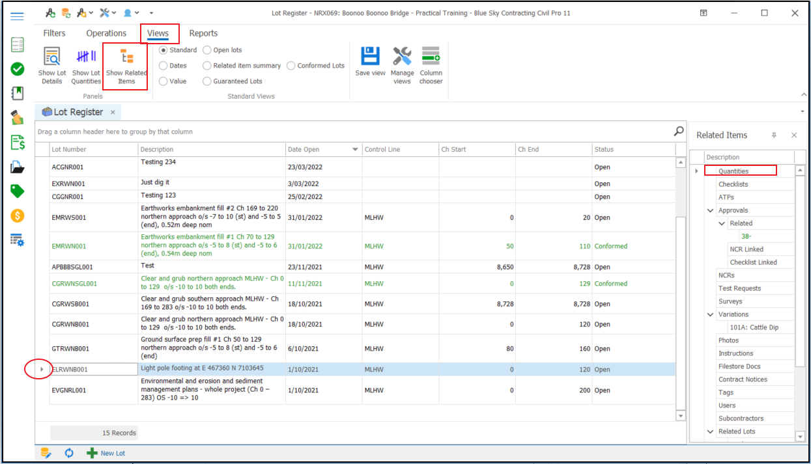Image resolution: width=811 pixels, height=464 pixels.
Task: Click the database icon in bottom bar
Action: click(x=46, y=453)
